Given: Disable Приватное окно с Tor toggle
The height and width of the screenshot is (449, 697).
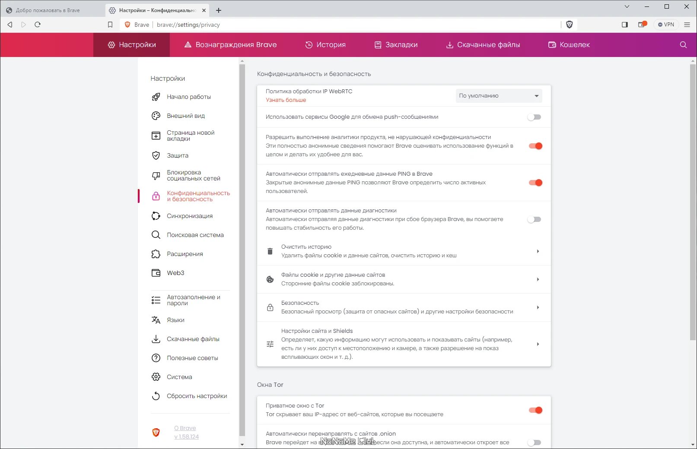Looking at the screenshot, I should pyautogui.click(x=535, y=410).
